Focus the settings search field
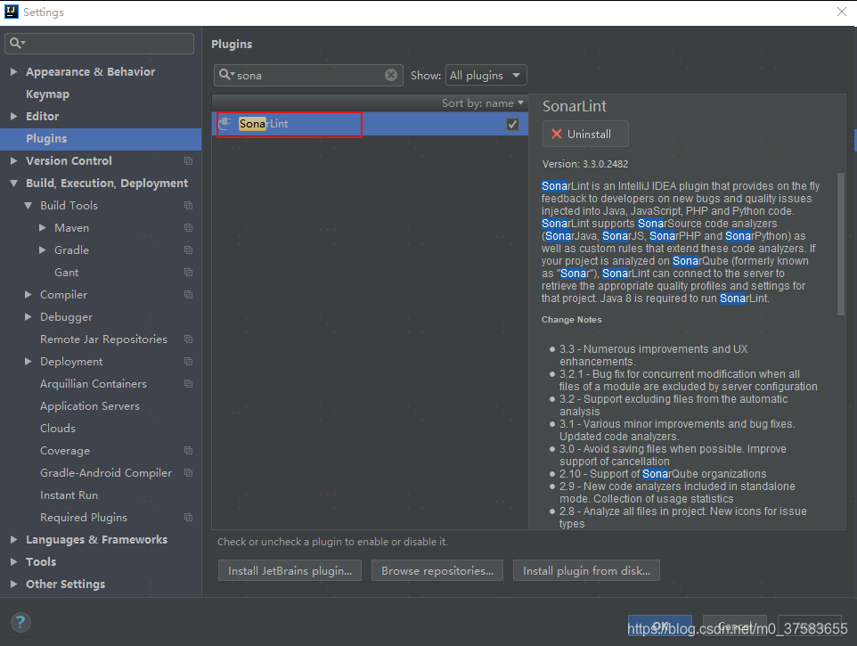The image size is (857, 646). click(100, 43)
